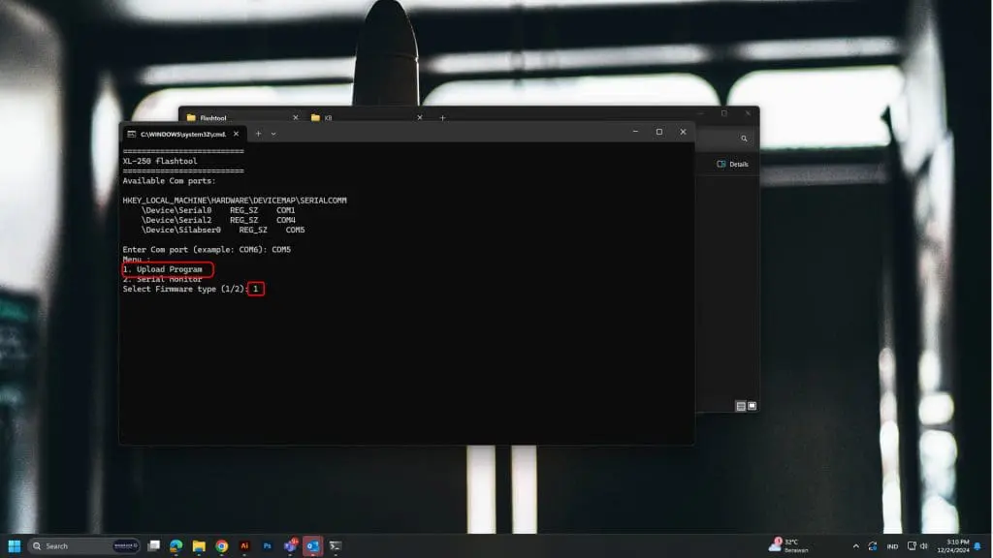Open File Explorer from the taskbar
The width and height of the screenshot is (993, 558).
199,546
